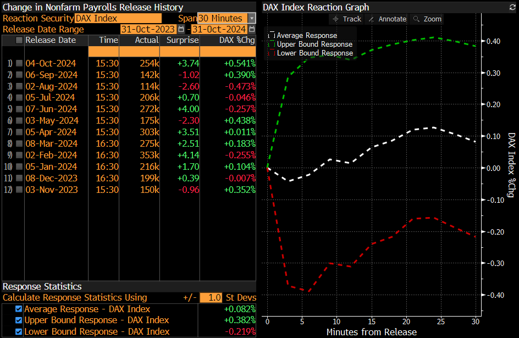Screen dimensions: 519x338
Task: Sort by the Release Date column header
Action: pyautogui.click(x=51, y=40)
